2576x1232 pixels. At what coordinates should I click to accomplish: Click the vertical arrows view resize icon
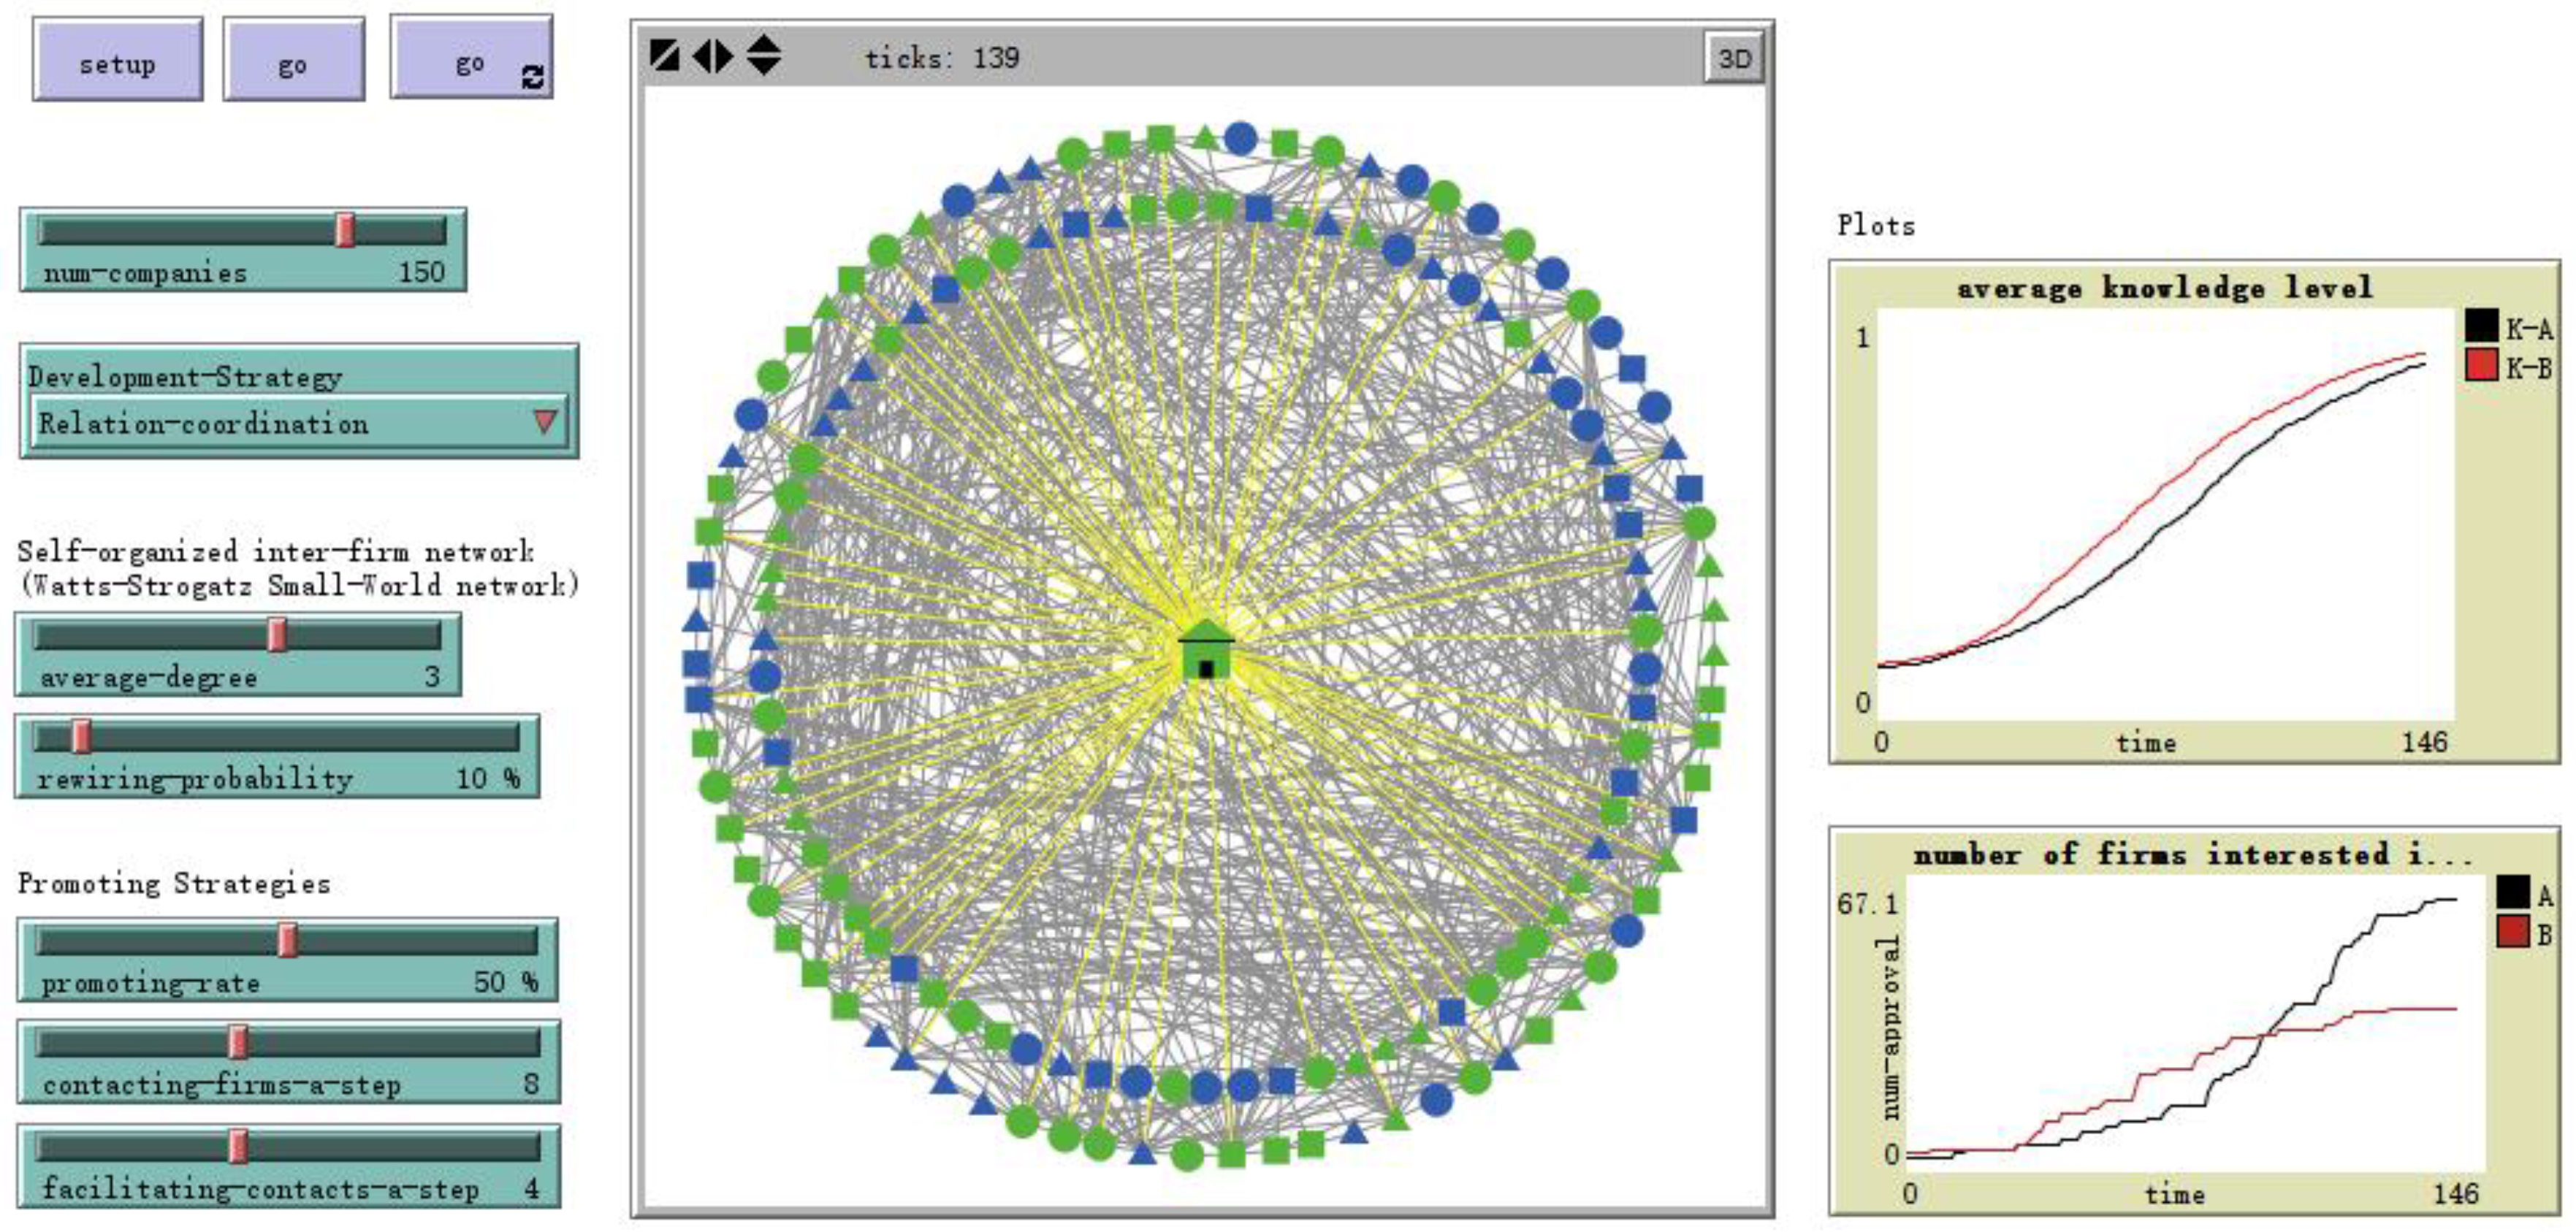point(764,55)
